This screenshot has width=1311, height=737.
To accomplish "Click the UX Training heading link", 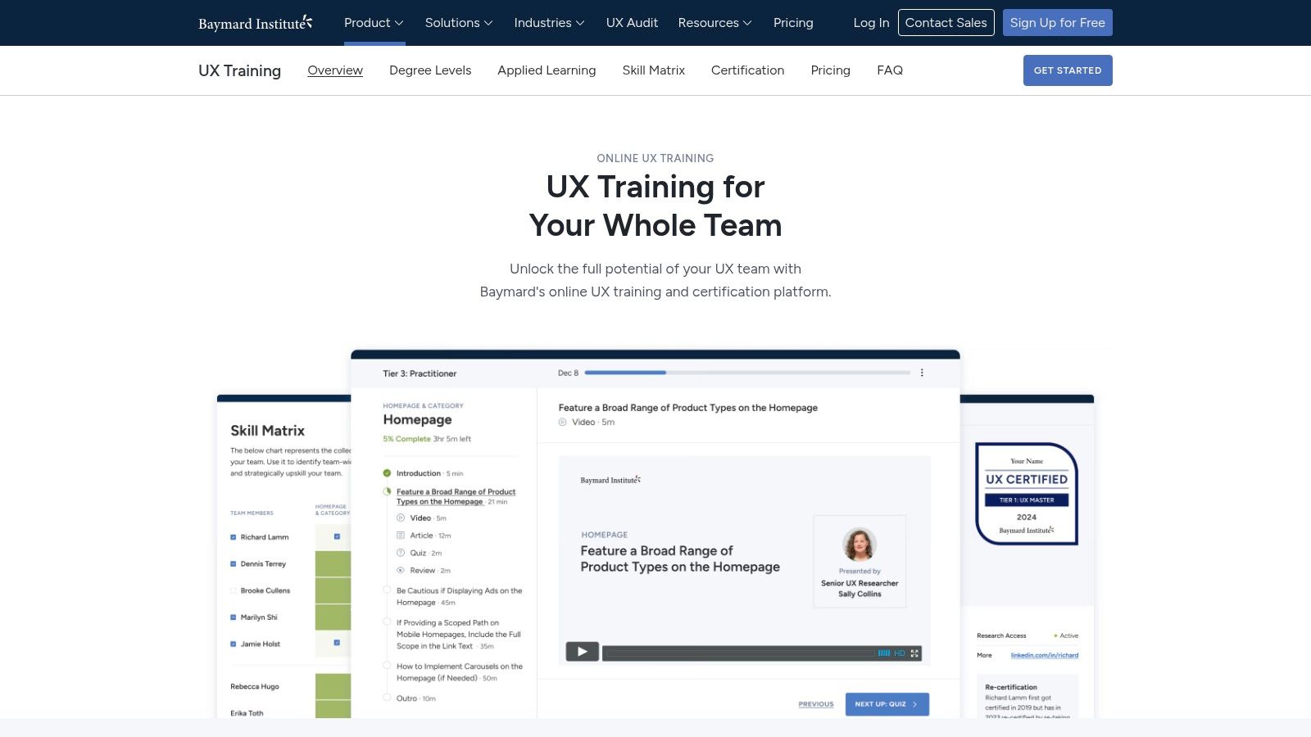I will click(x=239, y=70).
